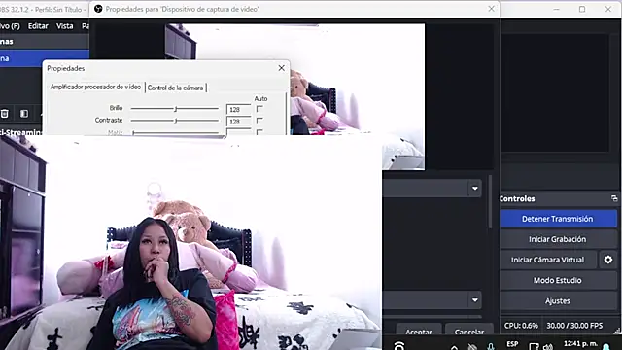Click the Matiz value field
Image resolution: width=622 pixels, height=350 pixels.
(239, 132)
